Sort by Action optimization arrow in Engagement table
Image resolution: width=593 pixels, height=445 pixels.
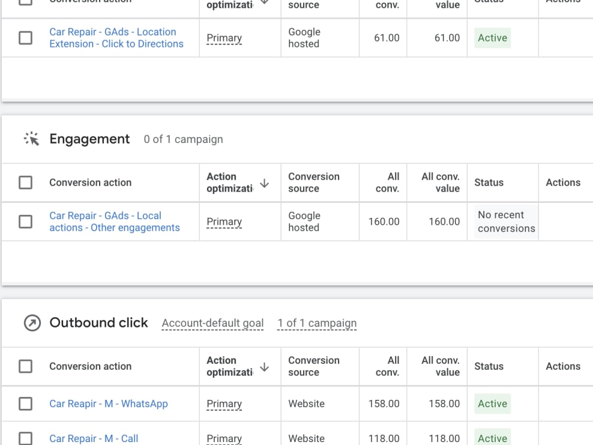point(264,183)
